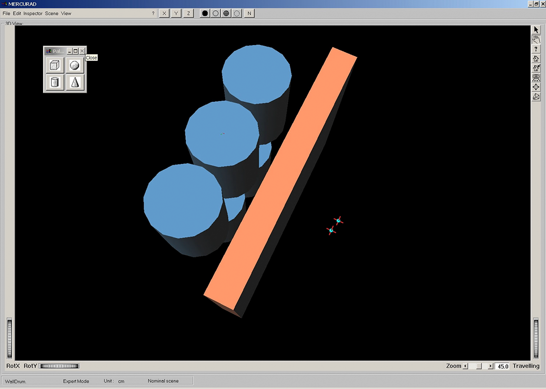546x389 pixels.
Task: Click the Zoom decrease left arrow
Action: point(466,366)
